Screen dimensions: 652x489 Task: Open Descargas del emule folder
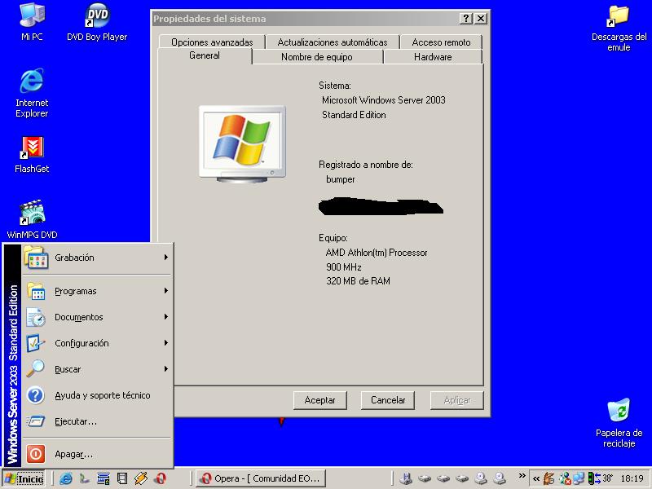[x=619, y=16]
